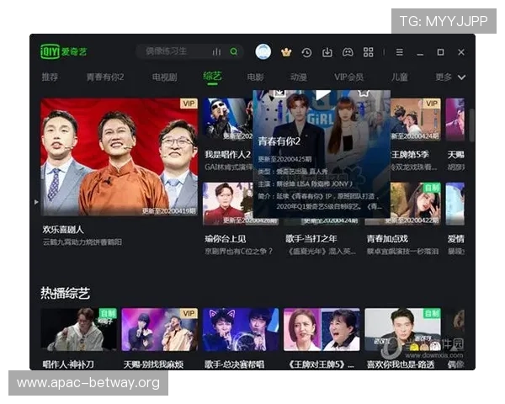Viewport: 505px width, 404px height.
Task: Click the VIP crown icon
Action: (286, 52)
